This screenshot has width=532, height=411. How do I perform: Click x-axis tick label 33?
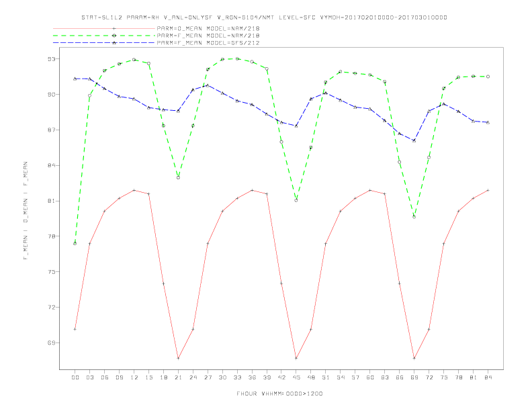tap(237, 377)
